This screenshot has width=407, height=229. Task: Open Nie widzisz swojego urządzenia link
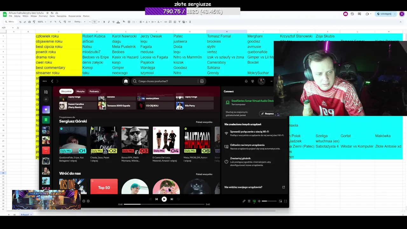pos(255,187)
